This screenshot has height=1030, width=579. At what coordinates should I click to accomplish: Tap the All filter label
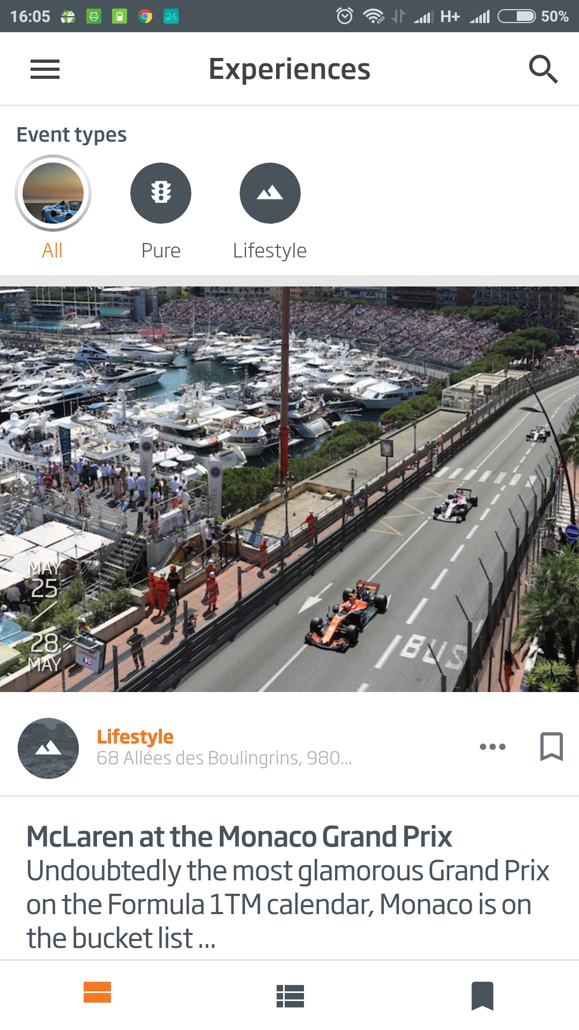53,251
